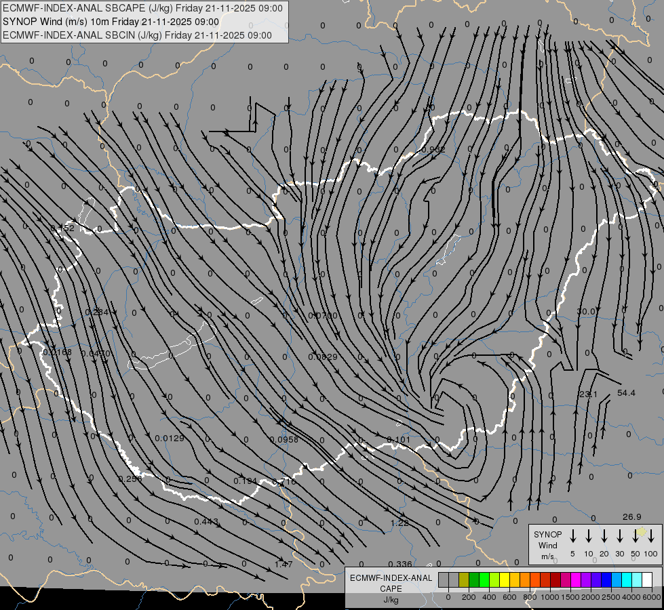This screenshot has width=664, height=610.
Task: Click the 'ECMWF-INDEX-ANAL CAPE J/kg' legend label
Action: pyautogui.click(x=391, y=588)
